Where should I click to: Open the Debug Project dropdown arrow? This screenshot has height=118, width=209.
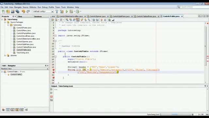pos(74,11)
